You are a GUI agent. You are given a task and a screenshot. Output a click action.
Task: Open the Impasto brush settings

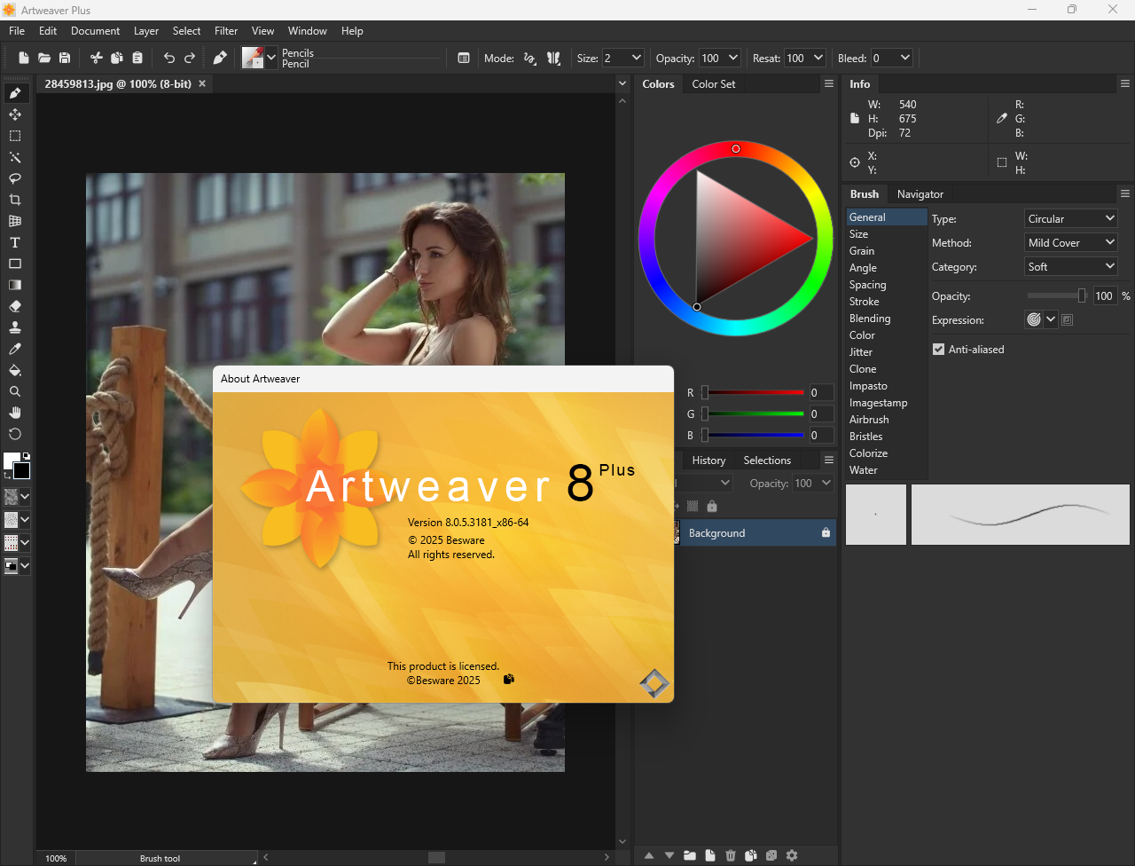(x=868, y=386)
